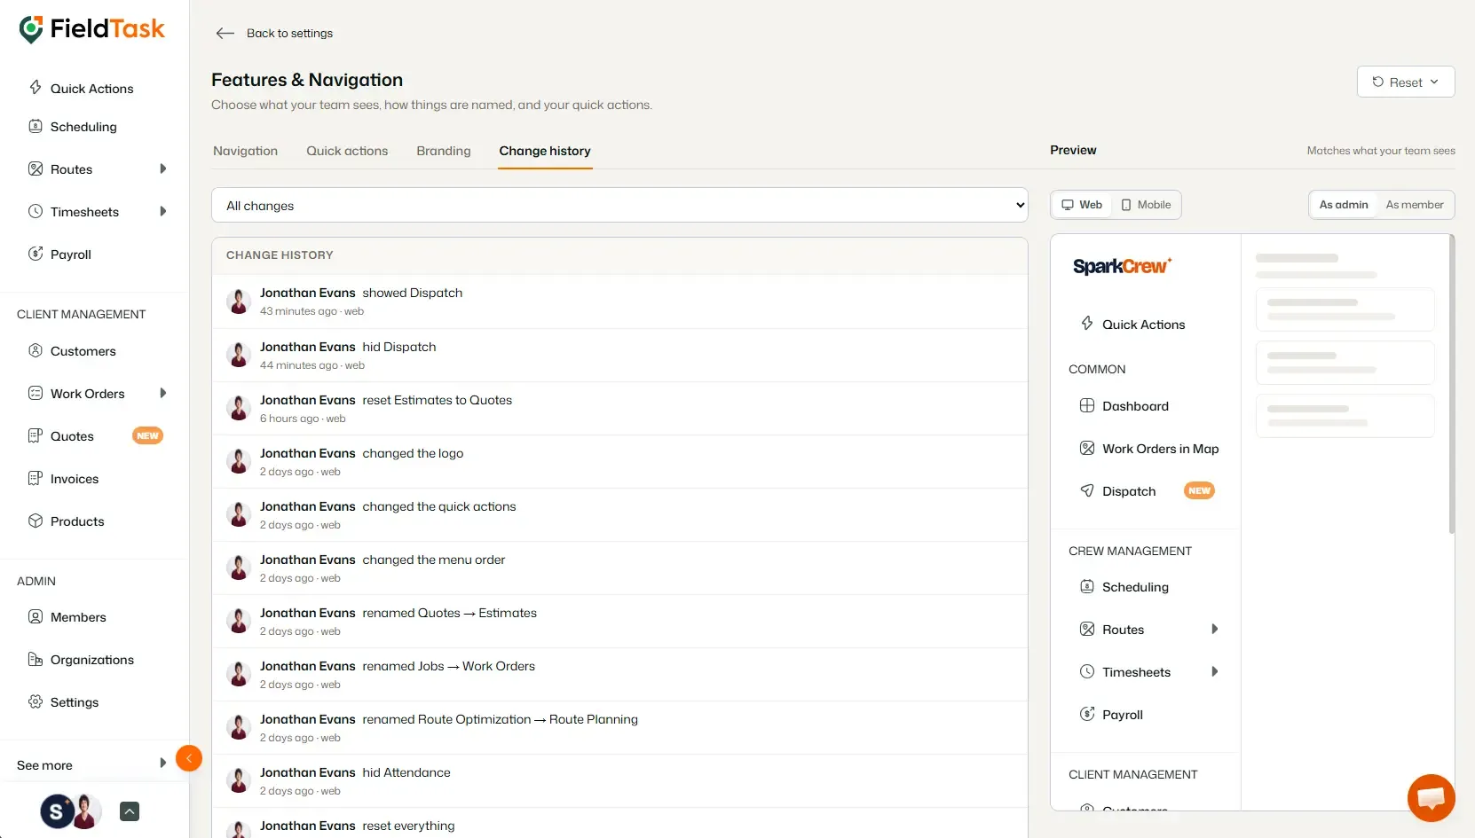The height and width of the screenshot is (838, 1475).
Task: Switch preview to Mobile view
Action: [1146, 205]
